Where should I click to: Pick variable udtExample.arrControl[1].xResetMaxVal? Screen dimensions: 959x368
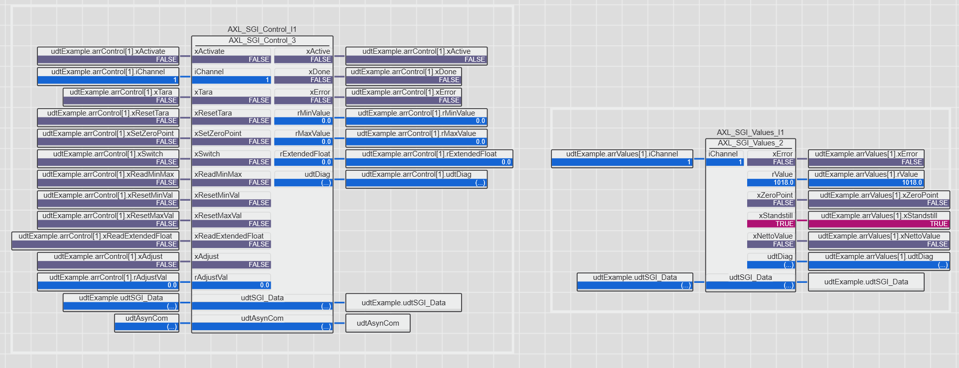tap(108, 220)
